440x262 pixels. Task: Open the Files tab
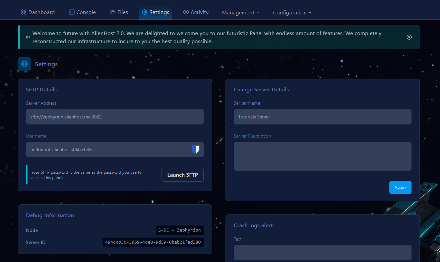[119, 12]
